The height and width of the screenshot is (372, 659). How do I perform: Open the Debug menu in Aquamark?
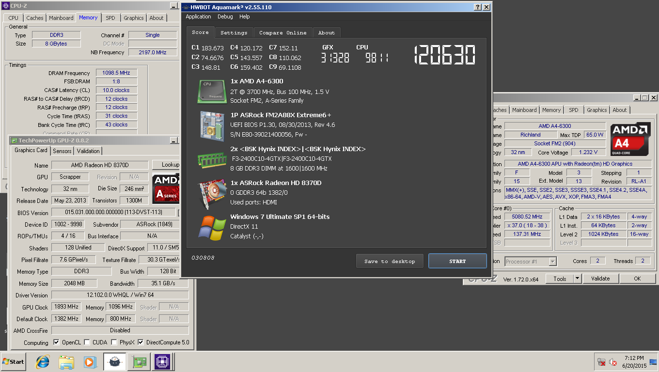point(225,16)
